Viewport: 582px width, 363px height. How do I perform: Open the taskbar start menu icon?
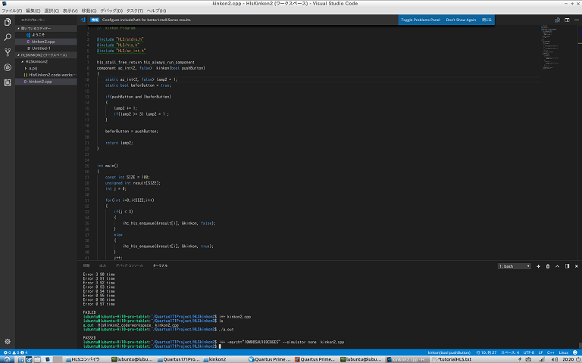(7, 359)
